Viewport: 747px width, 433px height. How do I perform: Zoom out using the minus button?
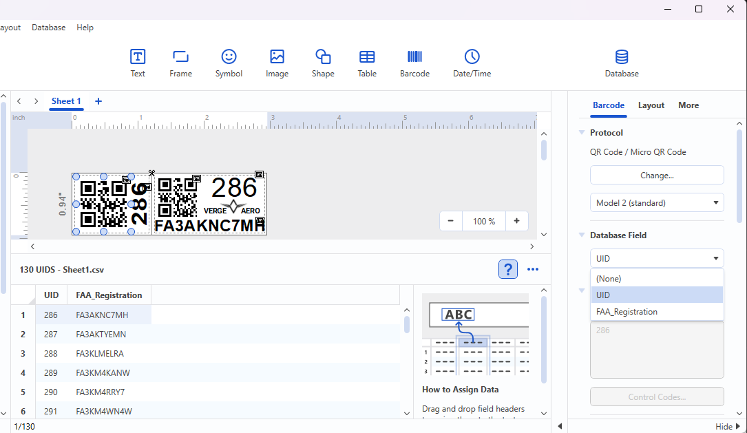[x=450, y=221]
